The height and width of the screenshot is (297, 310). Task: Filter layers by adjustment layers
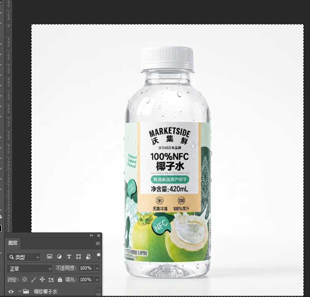[x=59, y=257]
